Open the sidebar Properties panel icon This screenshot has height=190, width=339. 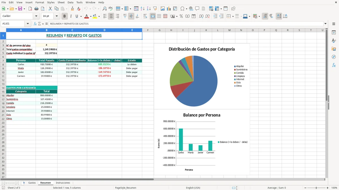334,33
